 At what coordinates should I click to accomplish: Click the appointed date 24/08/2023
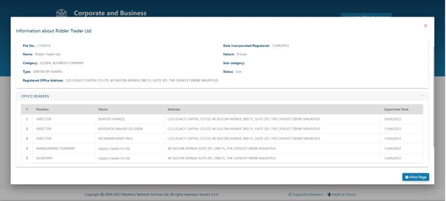coord(392,119)
